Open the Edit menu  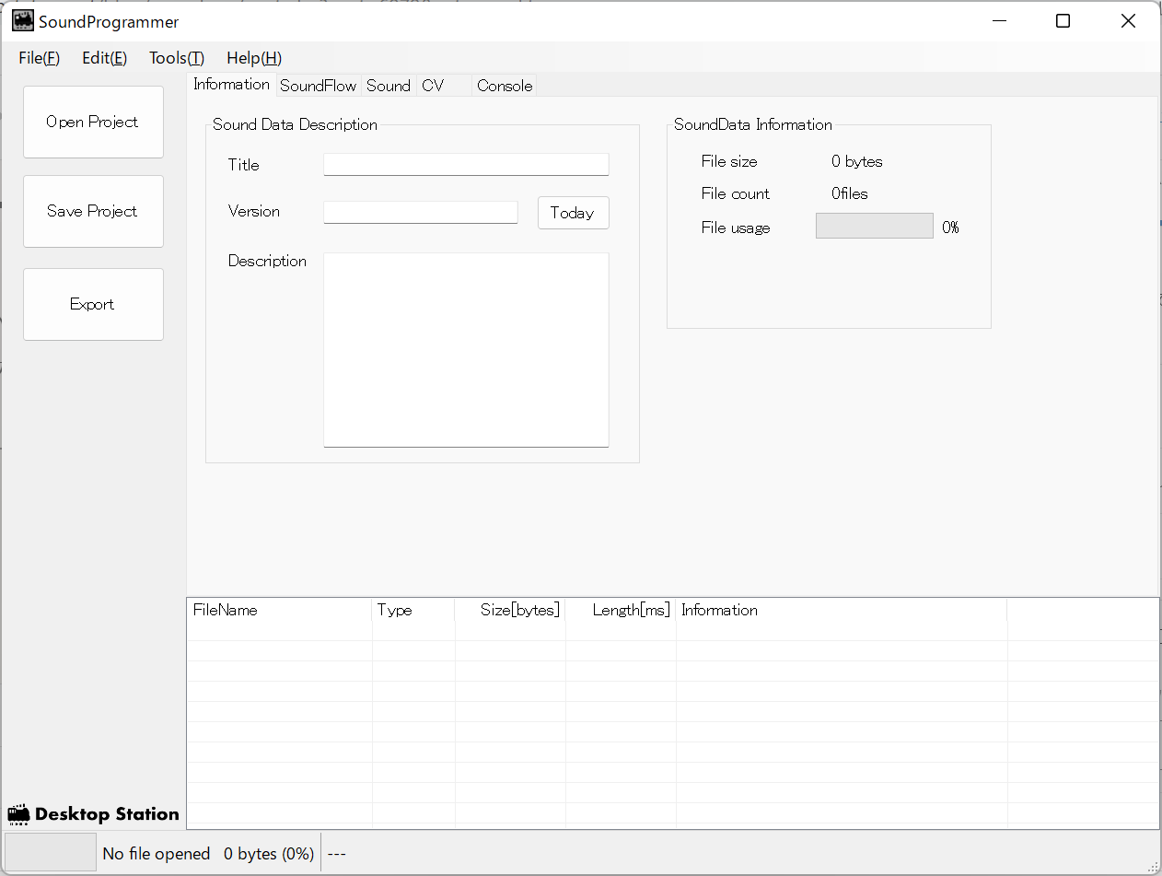pyautogui.click(x=104, y=58)
